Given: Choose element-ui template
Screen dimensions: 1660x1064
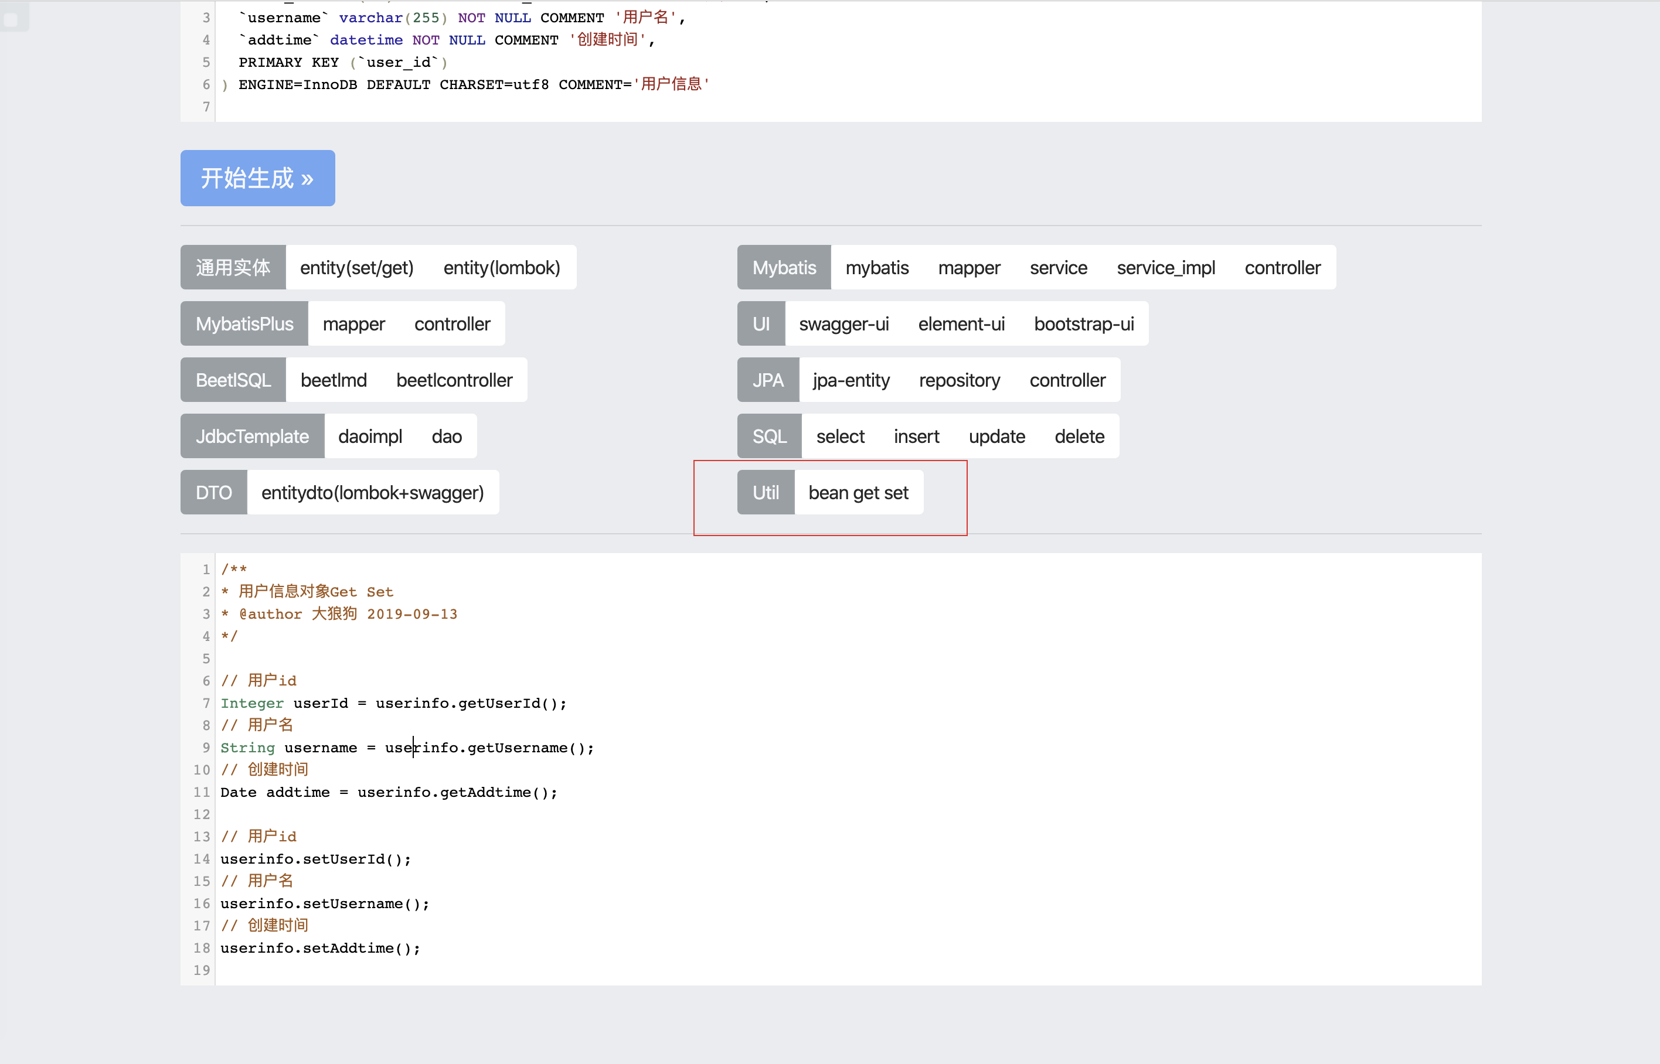Looking at the screenshot, I should coord(961,324).
